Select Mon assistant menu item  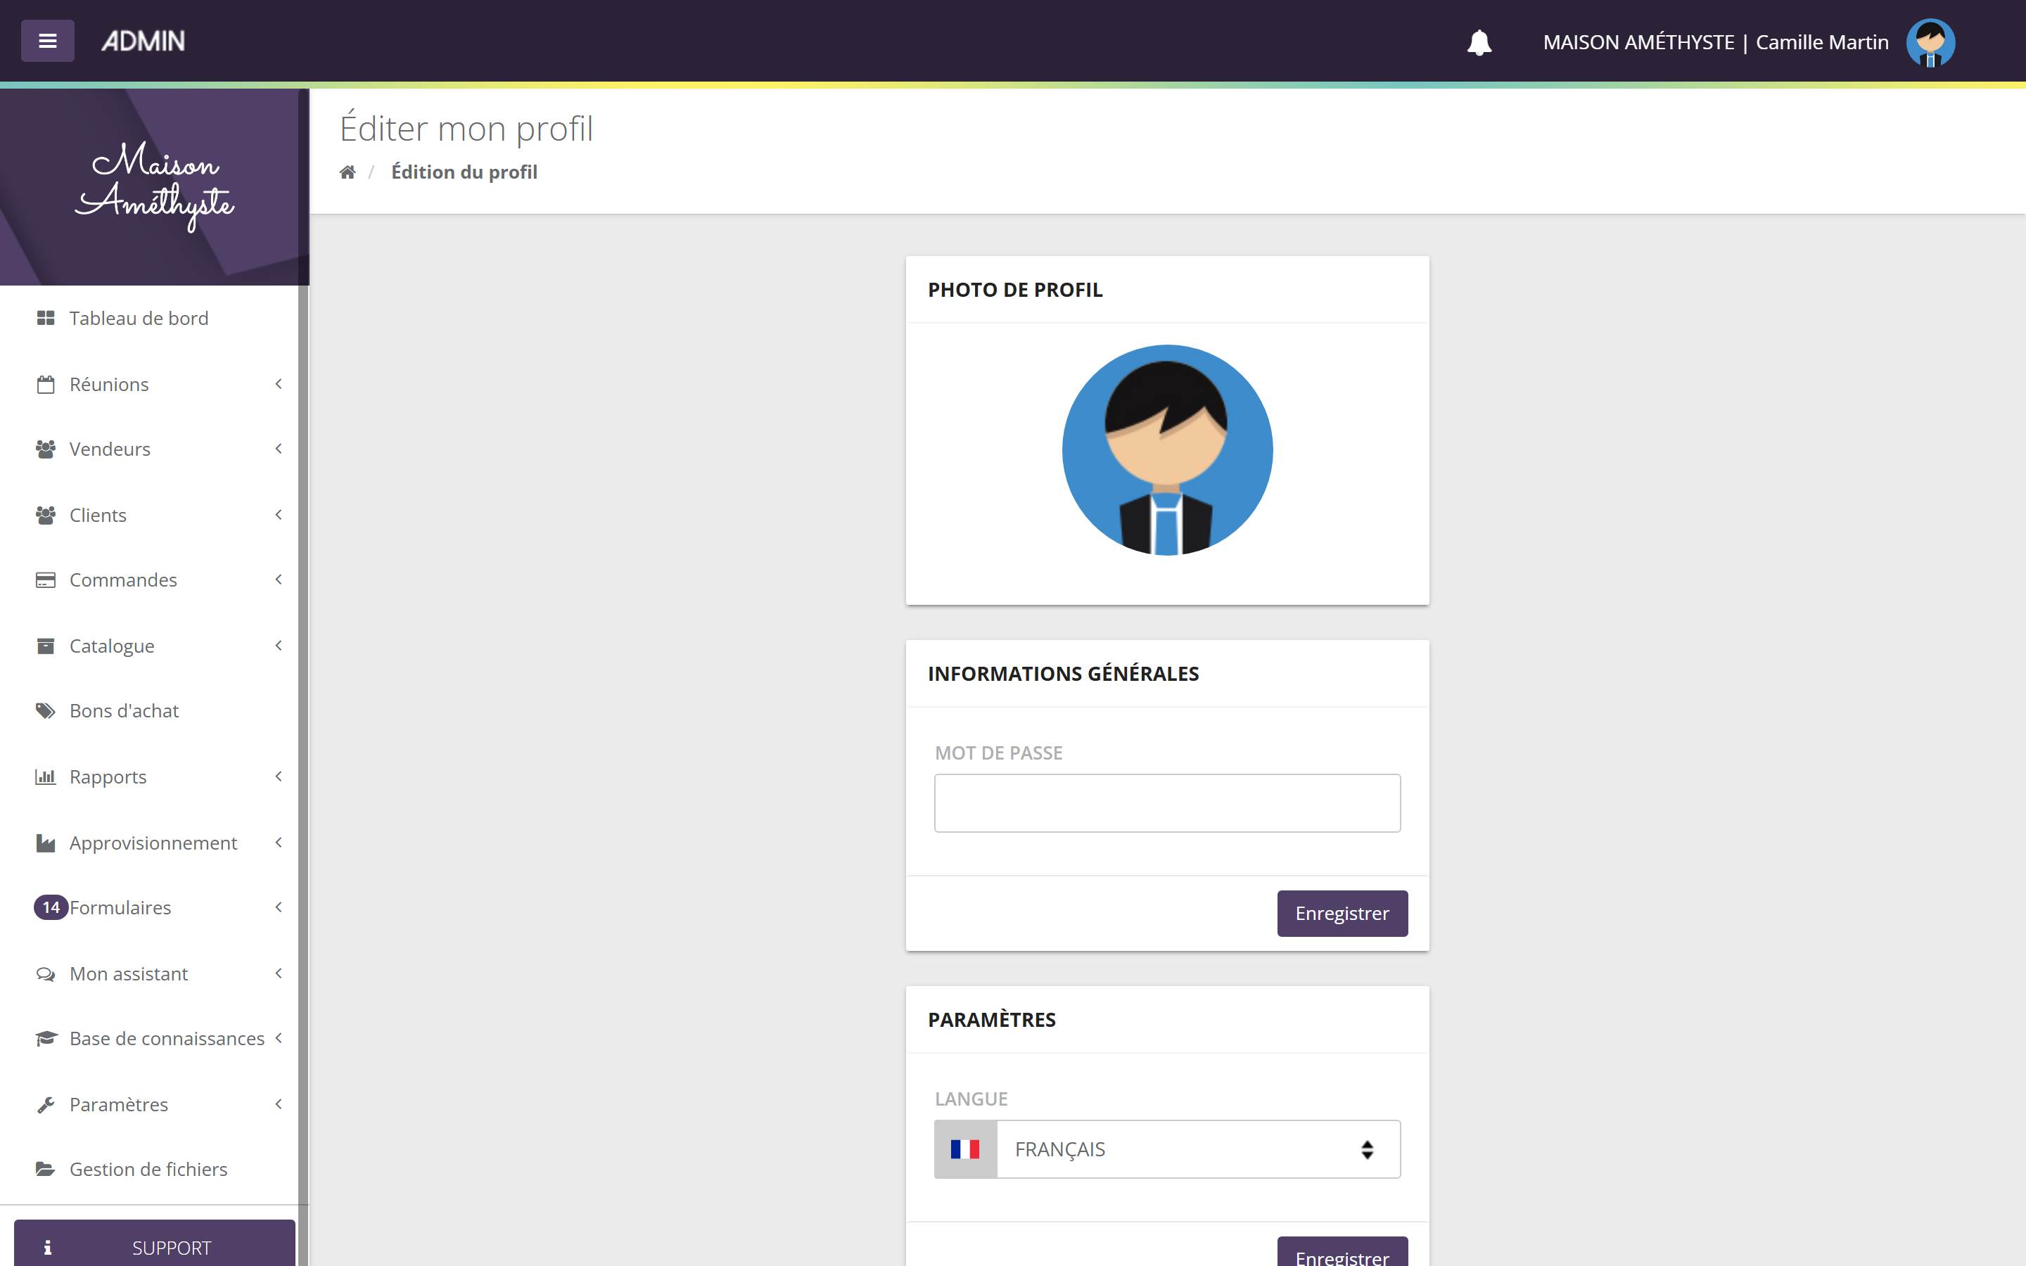149,974
